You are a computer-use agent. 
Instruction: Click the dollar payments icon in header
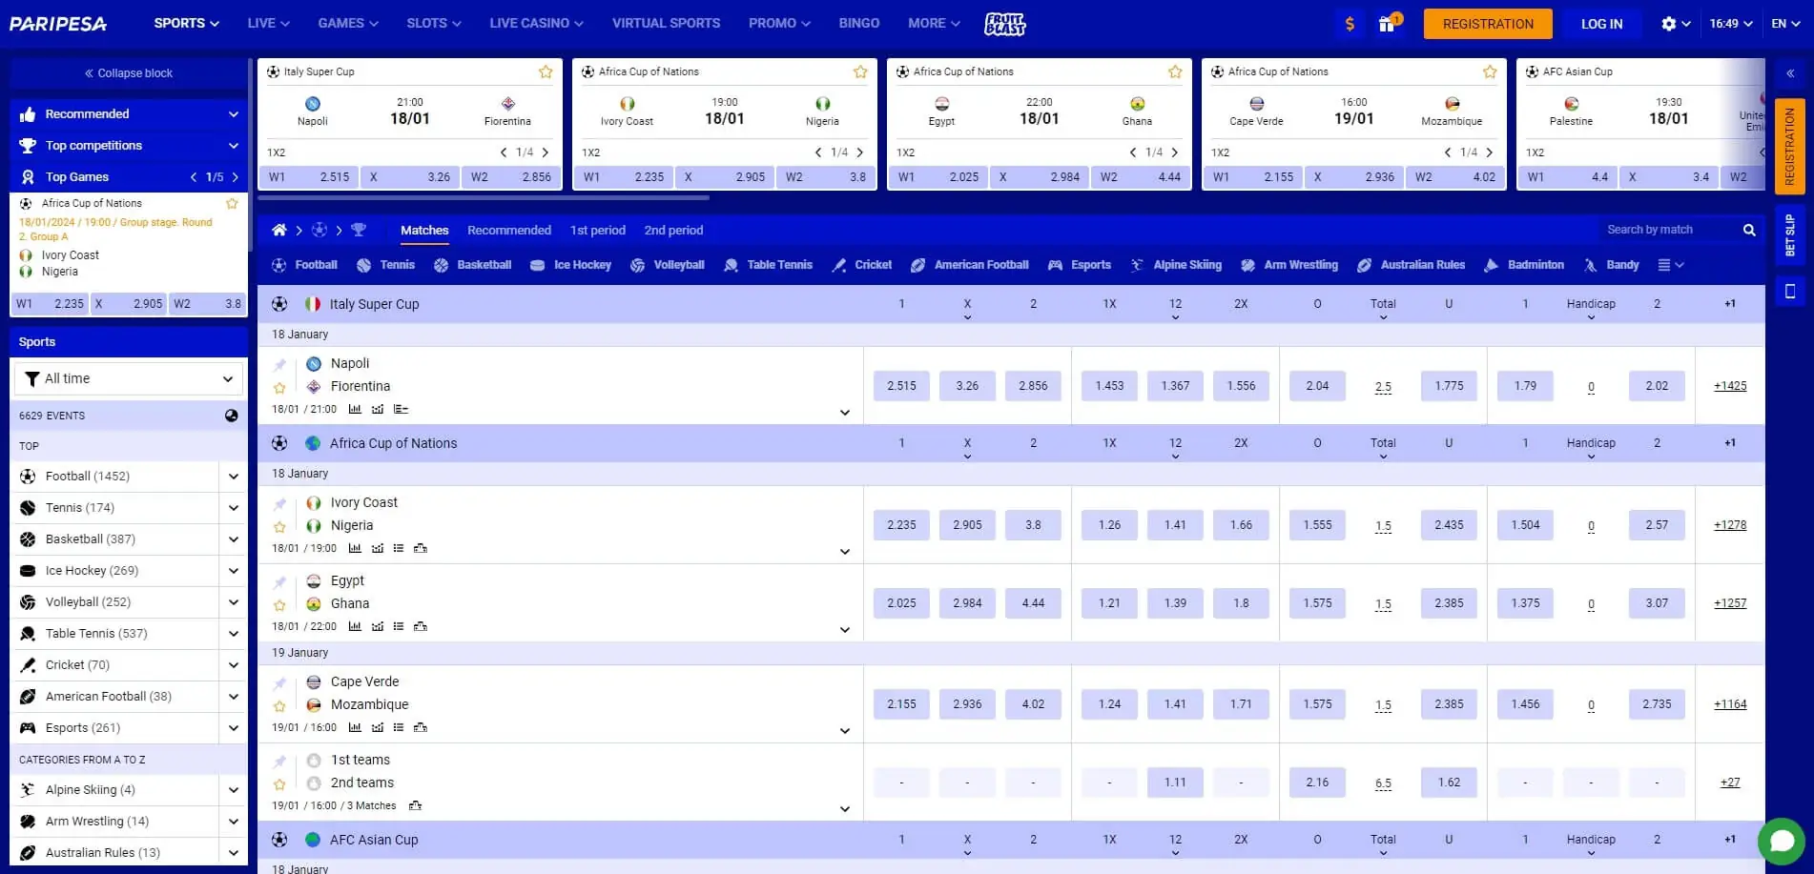point(1350,23)
